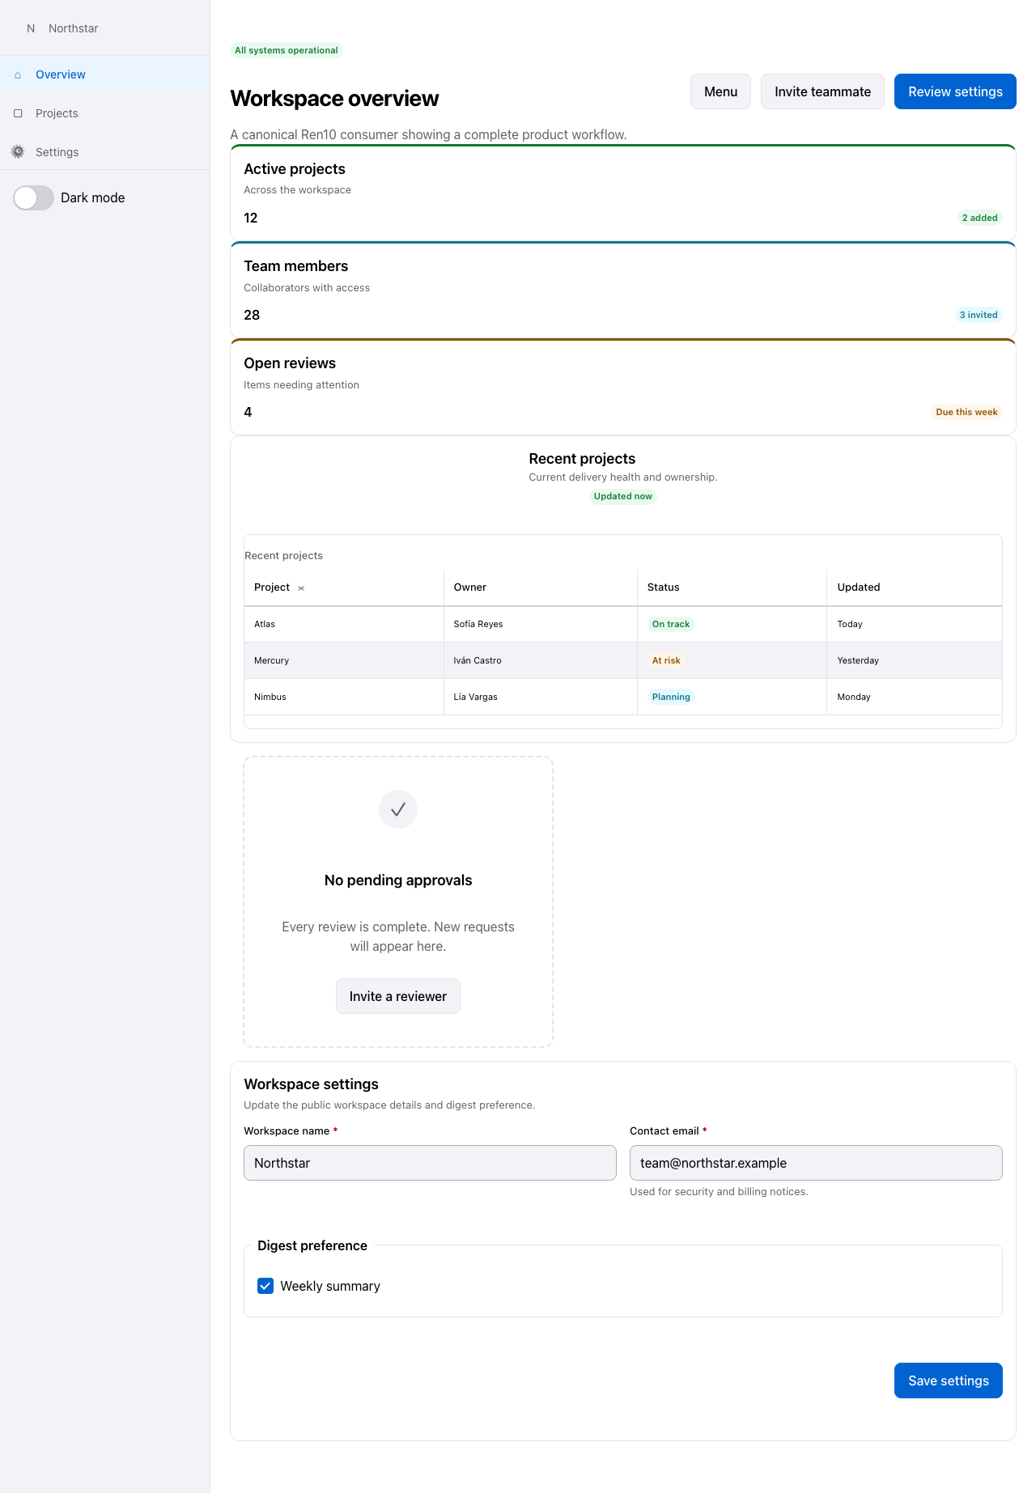Click the At risk status badge
The width and height of the screenshot is (1036, 1493).
[x=666, y=660]
